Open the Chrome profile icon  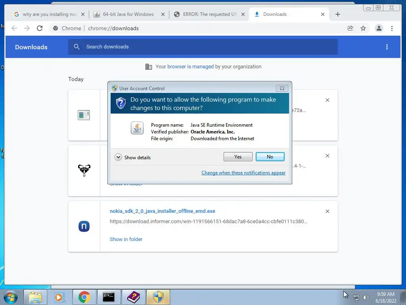click(x=379, y=28)
